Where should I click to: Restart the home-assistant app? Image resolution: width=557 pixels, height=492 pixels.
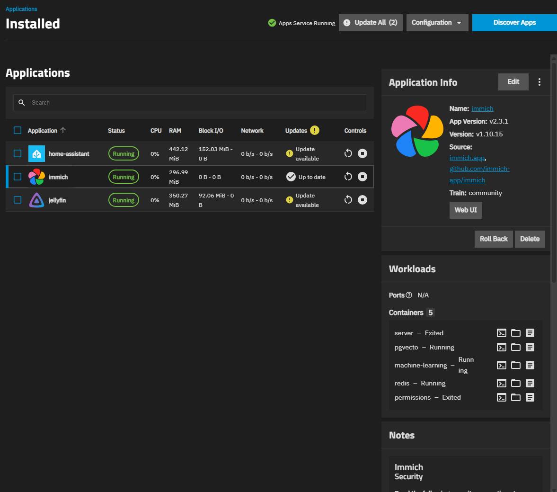[348, 153]
